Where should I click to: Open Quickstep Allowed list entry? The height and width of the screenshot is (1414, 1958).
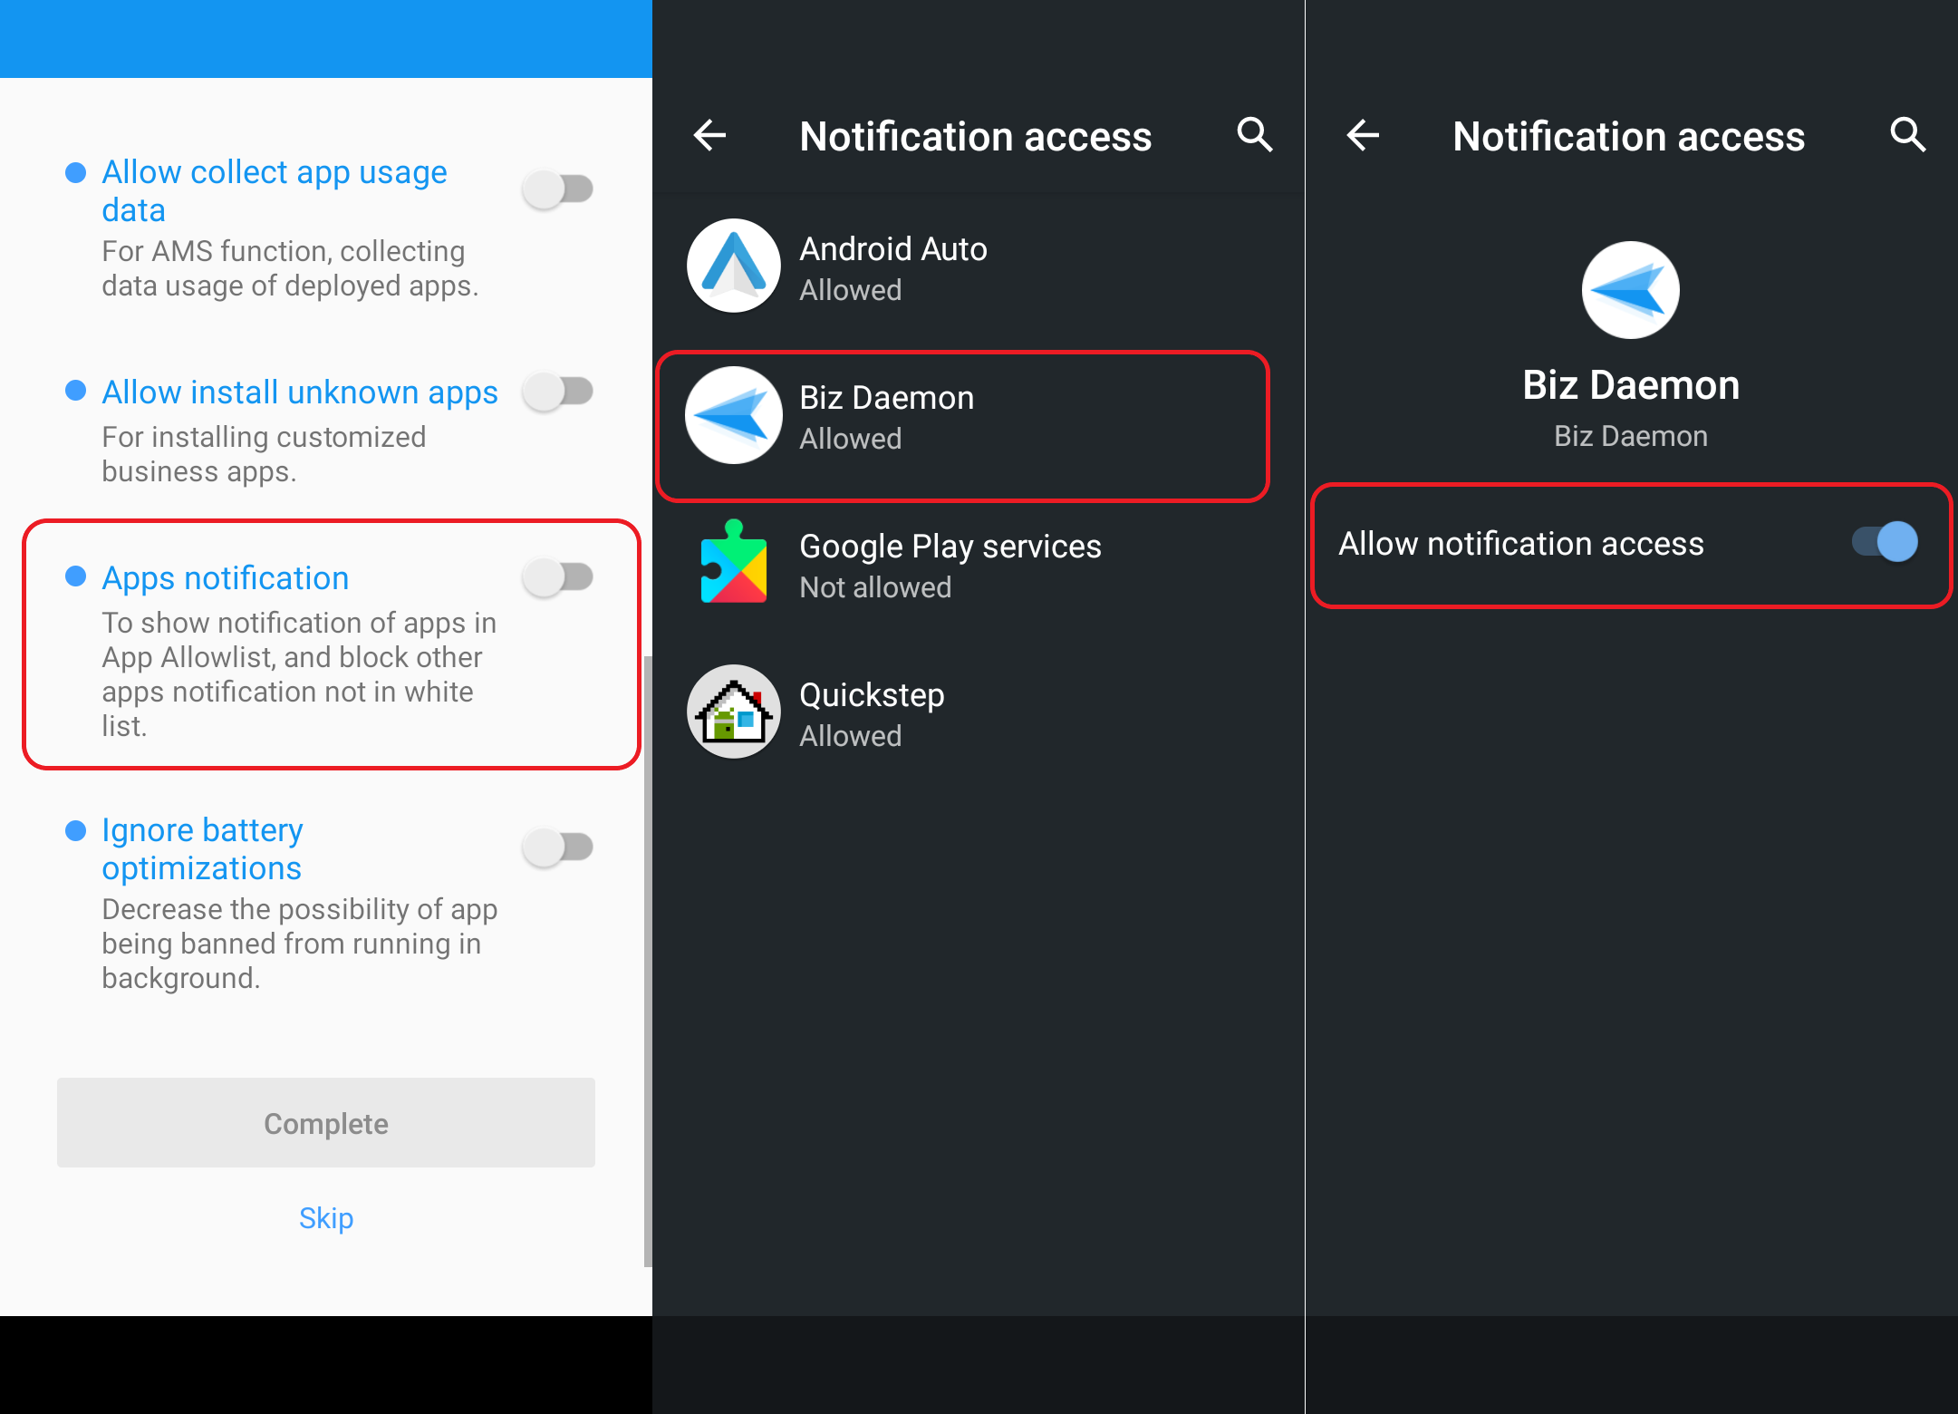pos(872,713)
